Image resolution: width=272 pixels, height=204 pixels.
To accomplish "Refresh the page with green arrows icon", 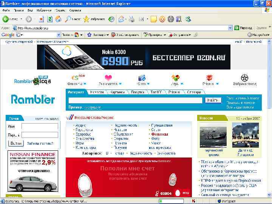I will pyautogui.click(x=50, y=19).
